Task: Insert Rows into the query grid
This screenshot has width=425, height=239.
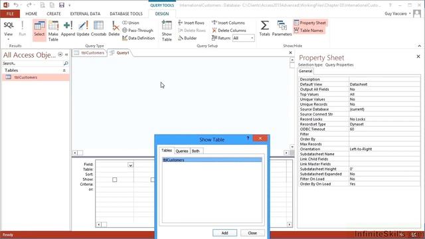Action: (x=191, y=23)
